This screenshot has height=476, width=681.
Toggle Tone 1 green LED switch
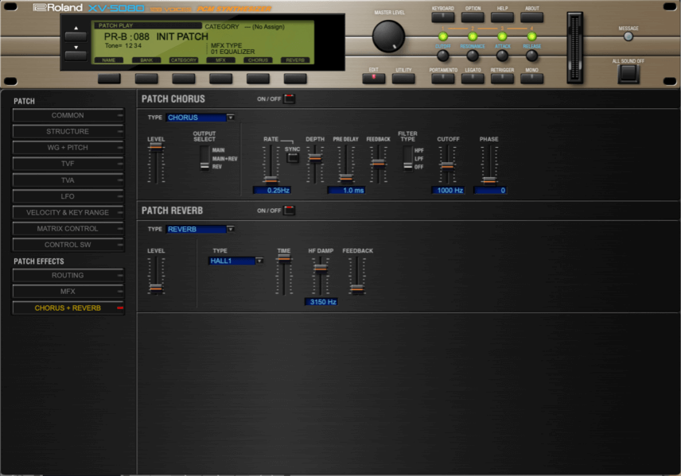[x=443, y=37]
